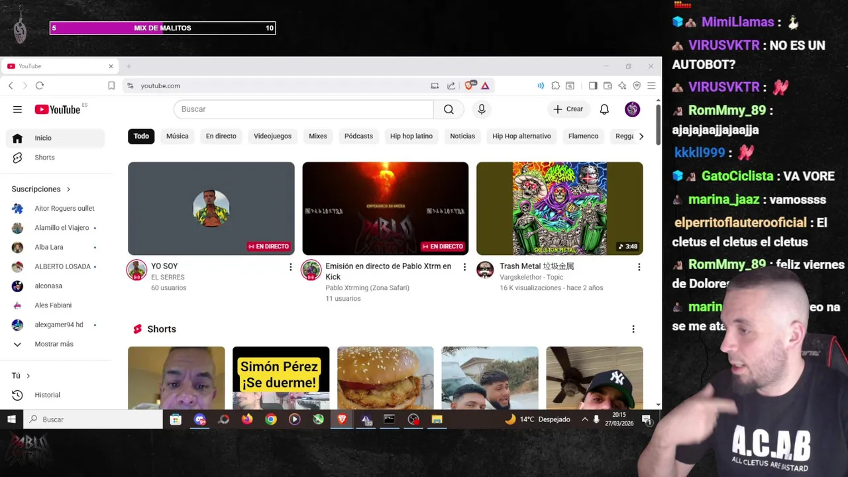Open the account avatar menu

click(x=633, y=109)
